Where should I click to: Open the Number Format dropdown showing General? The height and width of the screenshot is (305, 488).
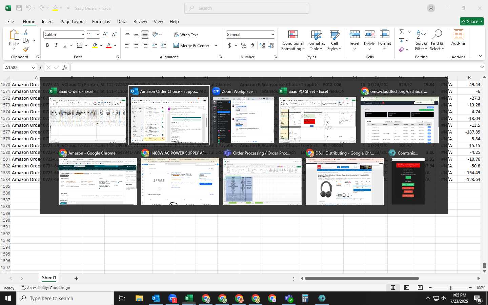click(272, 35)
